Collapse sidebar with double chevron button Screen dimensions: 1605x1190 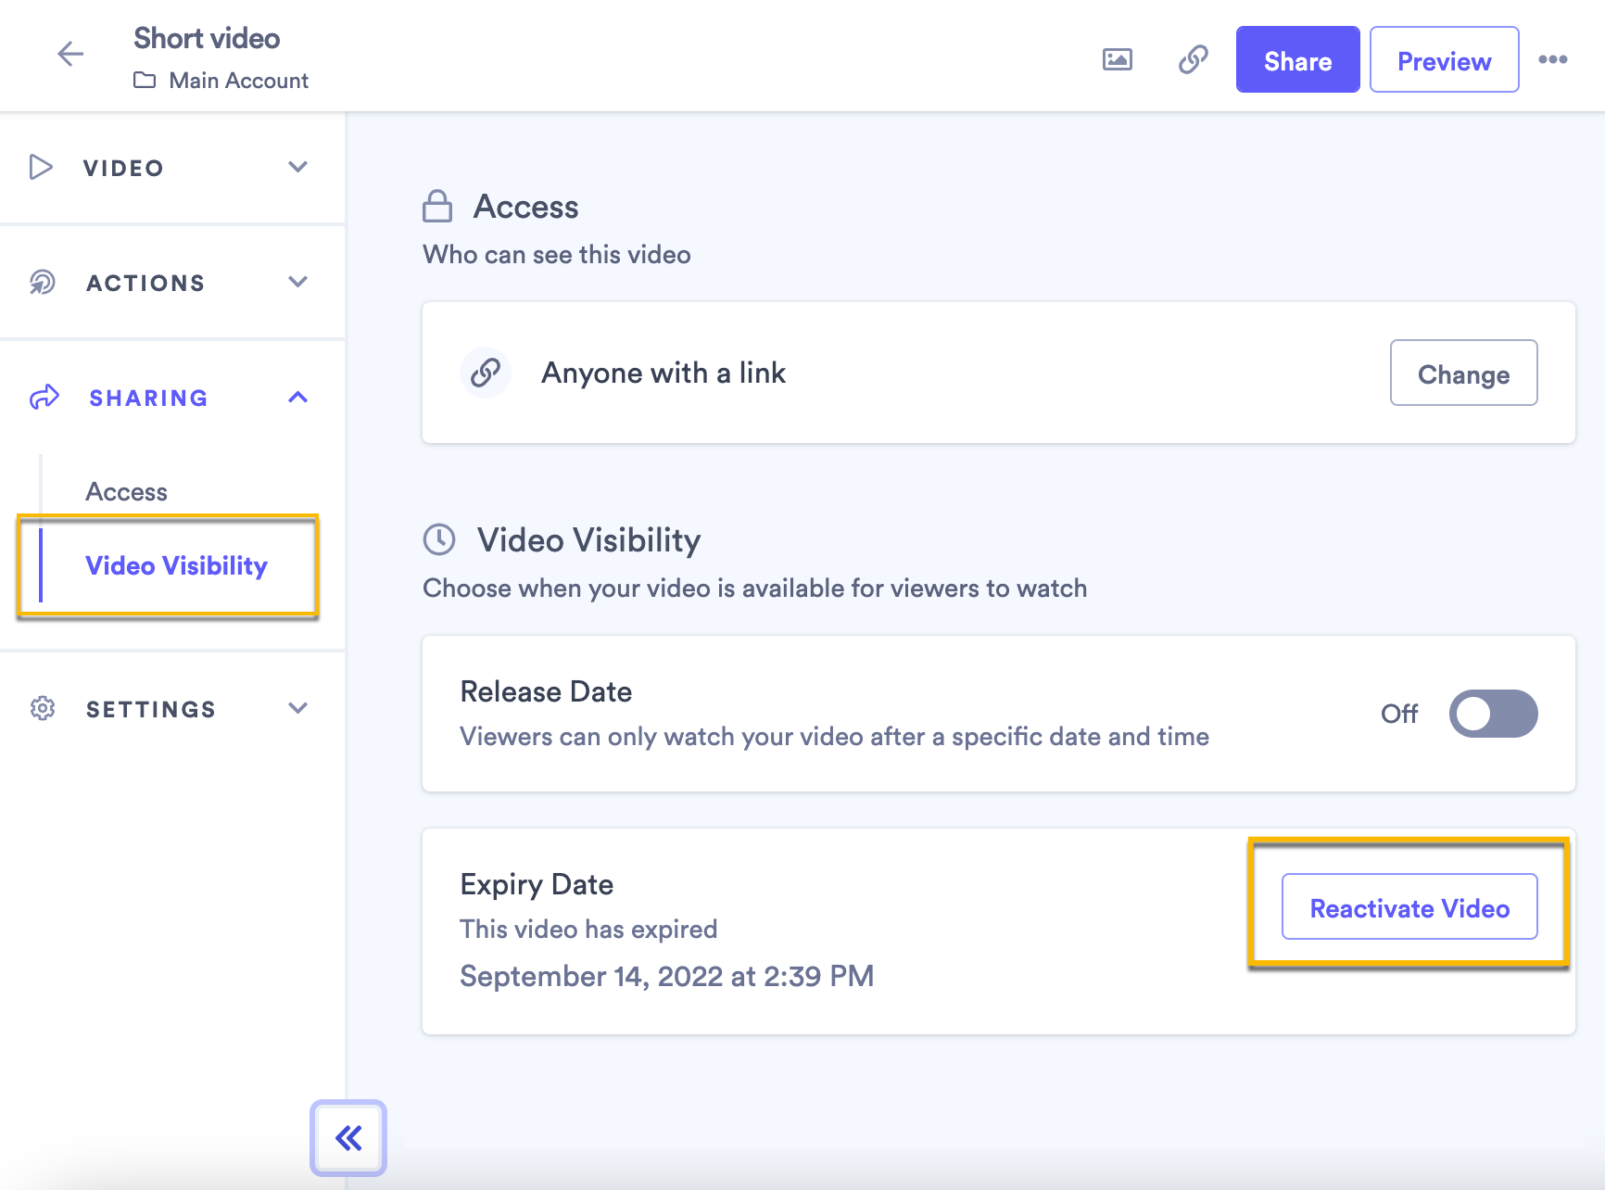coord(348,1138)
